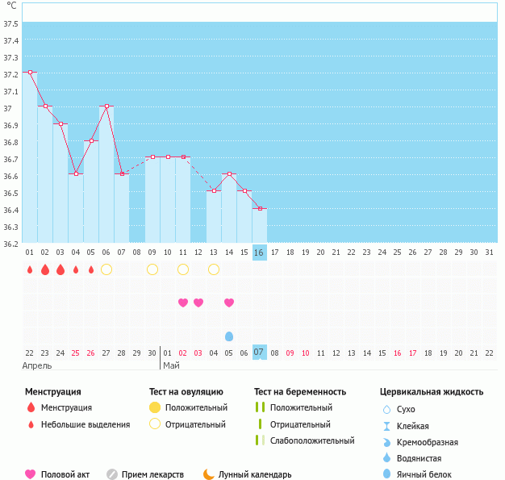Click the red date 25 in the April row
The height and width of the screenshot is (480, 505).
tap(76, 353)
